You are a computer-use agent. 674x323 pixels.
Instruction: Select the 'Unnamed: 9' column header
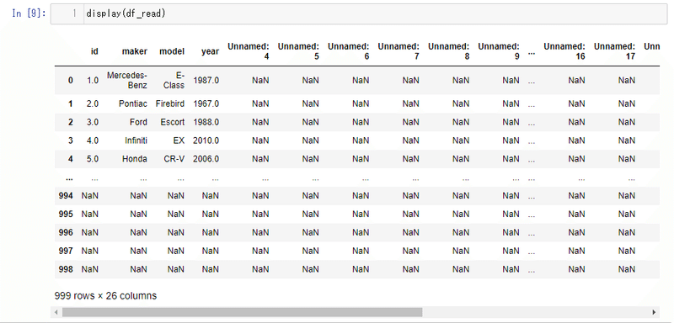point(499,51)
